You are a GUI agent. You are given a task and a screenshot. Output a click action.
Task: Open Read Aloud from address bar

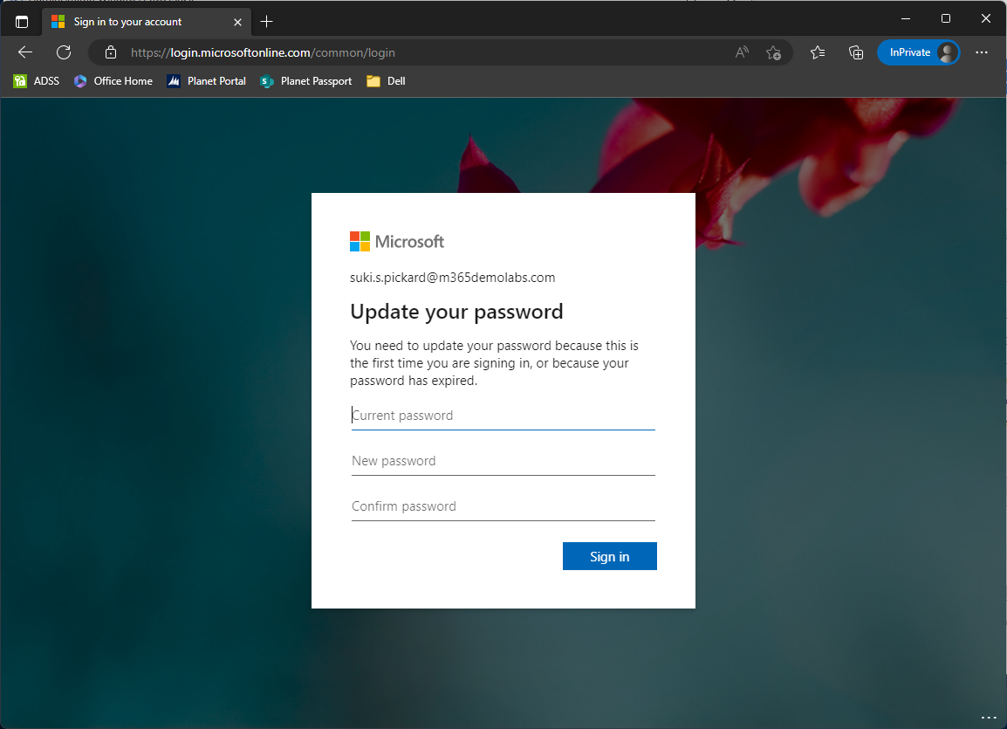[742, 52]
